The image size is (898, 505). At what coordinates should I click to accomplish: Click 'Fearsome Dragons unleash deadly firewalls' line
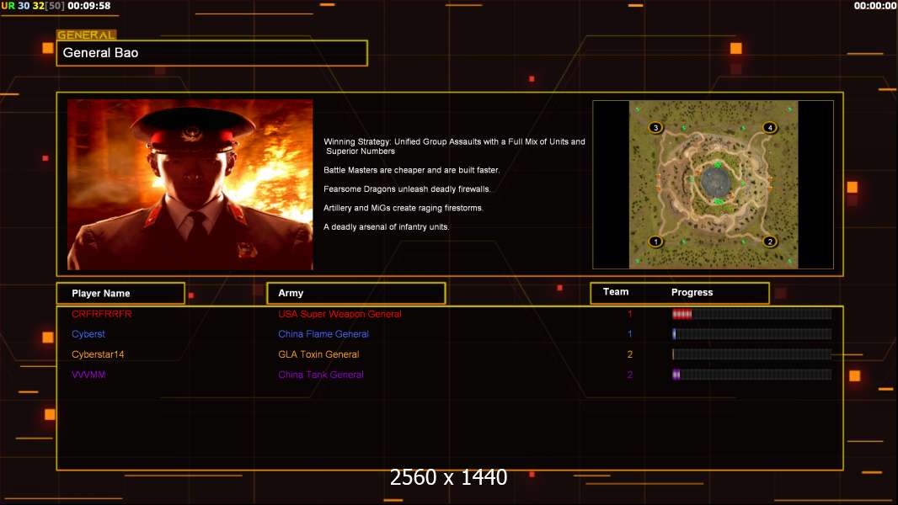407,189
